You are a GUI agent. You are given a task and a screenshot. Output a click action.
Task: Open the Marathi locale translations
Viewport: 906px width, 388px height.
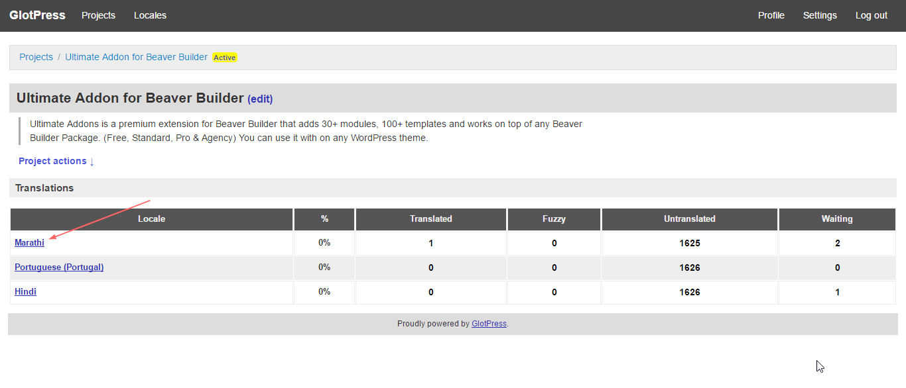coord(29,242)
